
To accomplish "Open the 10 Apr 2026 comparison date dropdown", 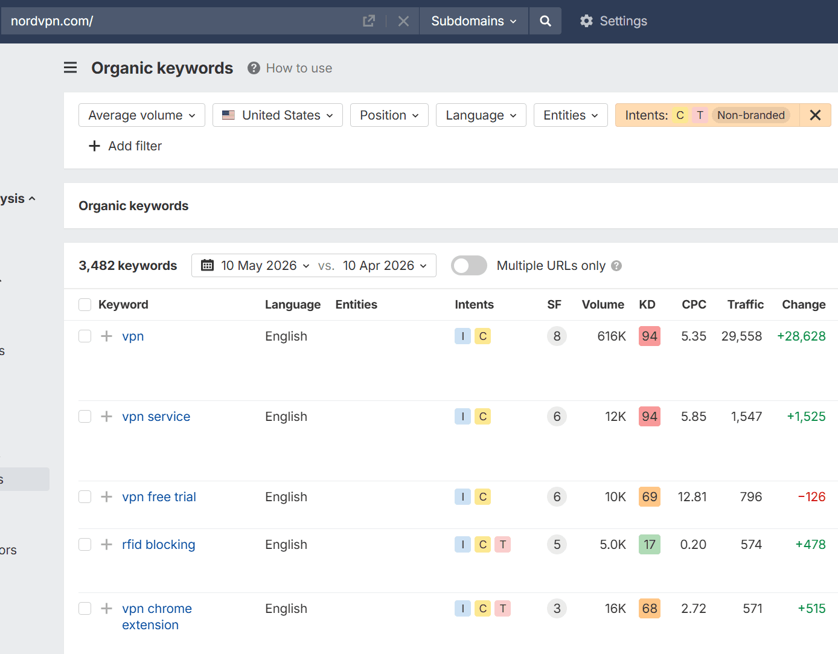I will pyautogui.click(x=385, y=266).
